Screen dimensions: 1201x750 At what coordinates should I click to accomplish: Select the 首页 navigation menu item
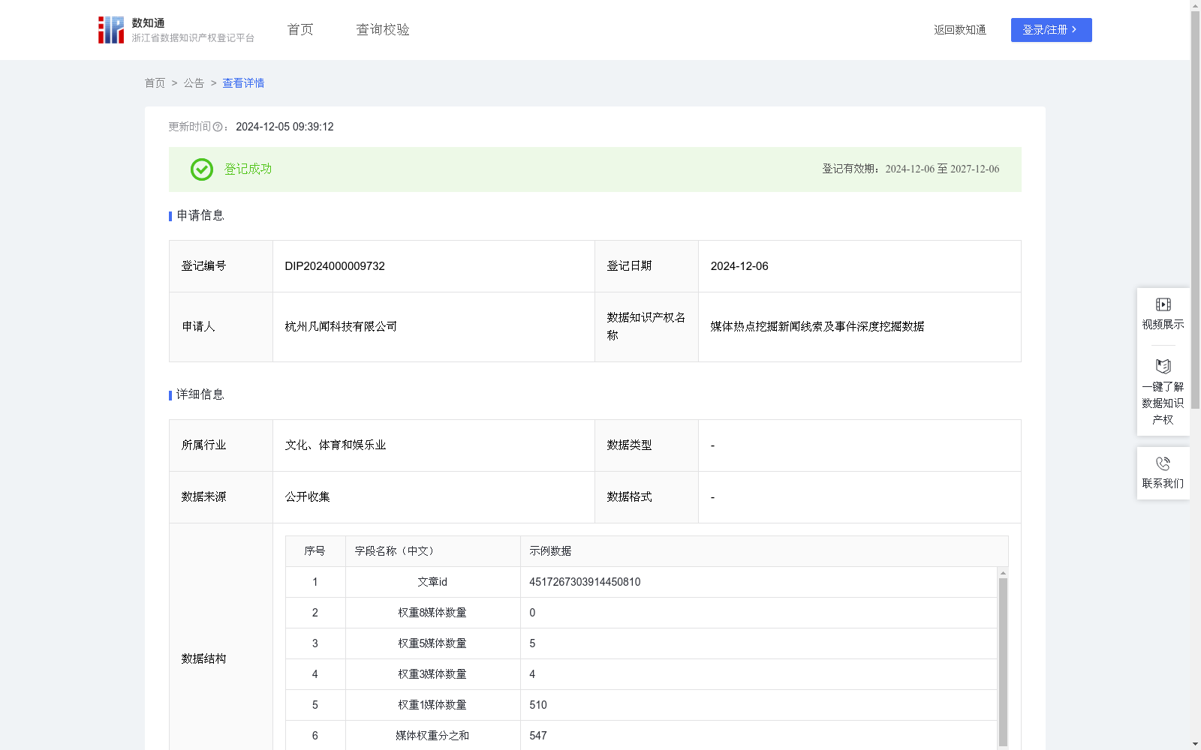[299, 29]
